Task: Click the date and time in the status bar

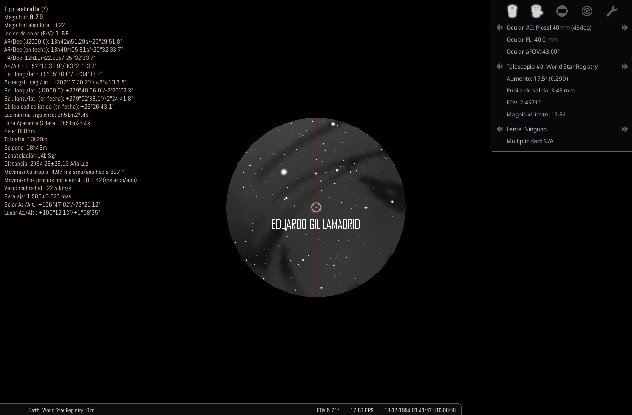Action: pyautogui.click(x=420, y=410)
